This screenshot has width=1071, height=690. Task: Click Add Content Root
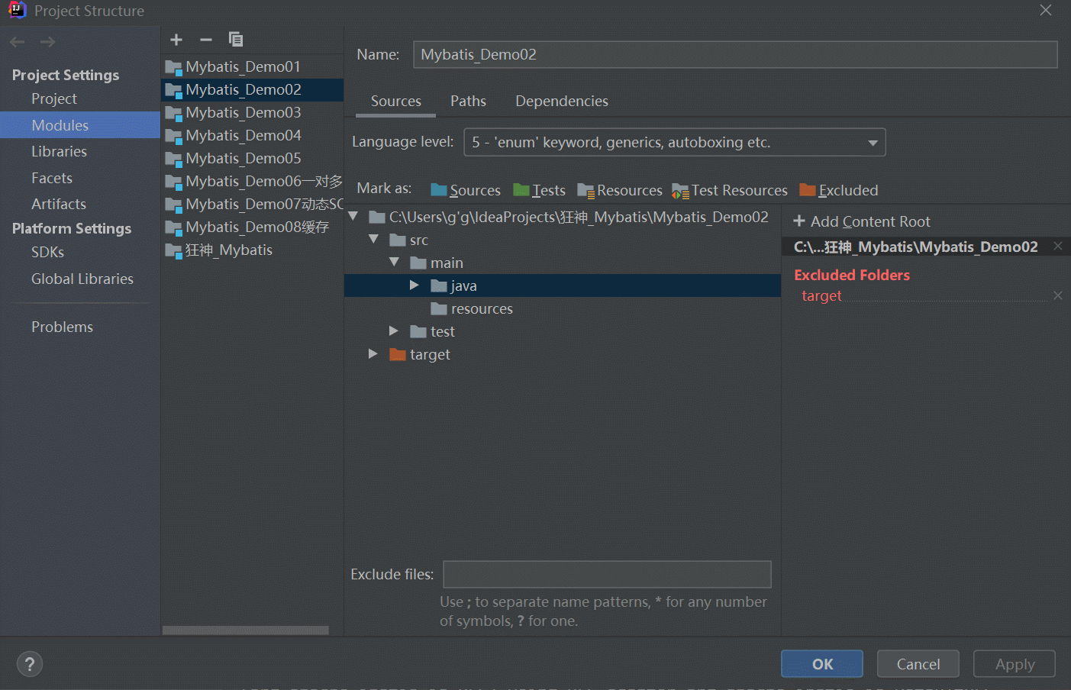click(x=862, y=221)
